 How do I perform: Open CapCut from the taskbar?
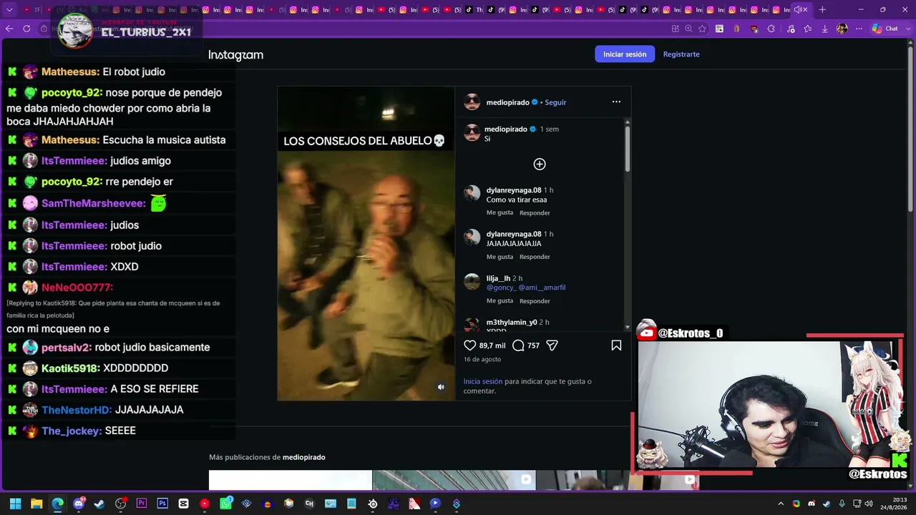click(x=184, y=504)
